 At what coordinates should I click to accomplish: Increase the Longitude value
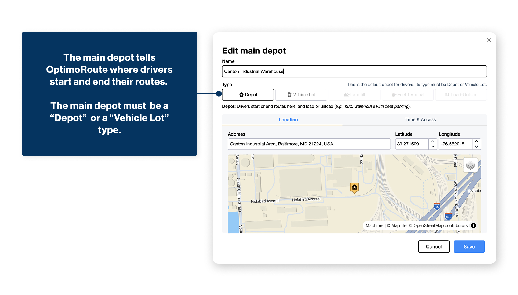[x=476, y=141]
